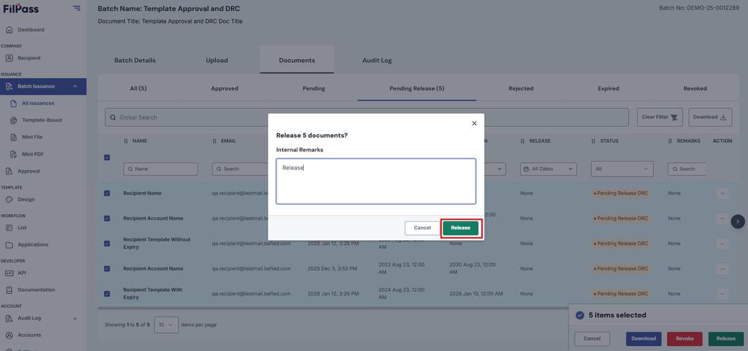Close the release dialog with X
748x351 pixels.
[x=474, y=123]
